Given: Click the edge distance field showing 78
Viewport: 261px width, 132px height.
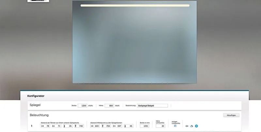Looking at the screenshot, I should (47, 126).
